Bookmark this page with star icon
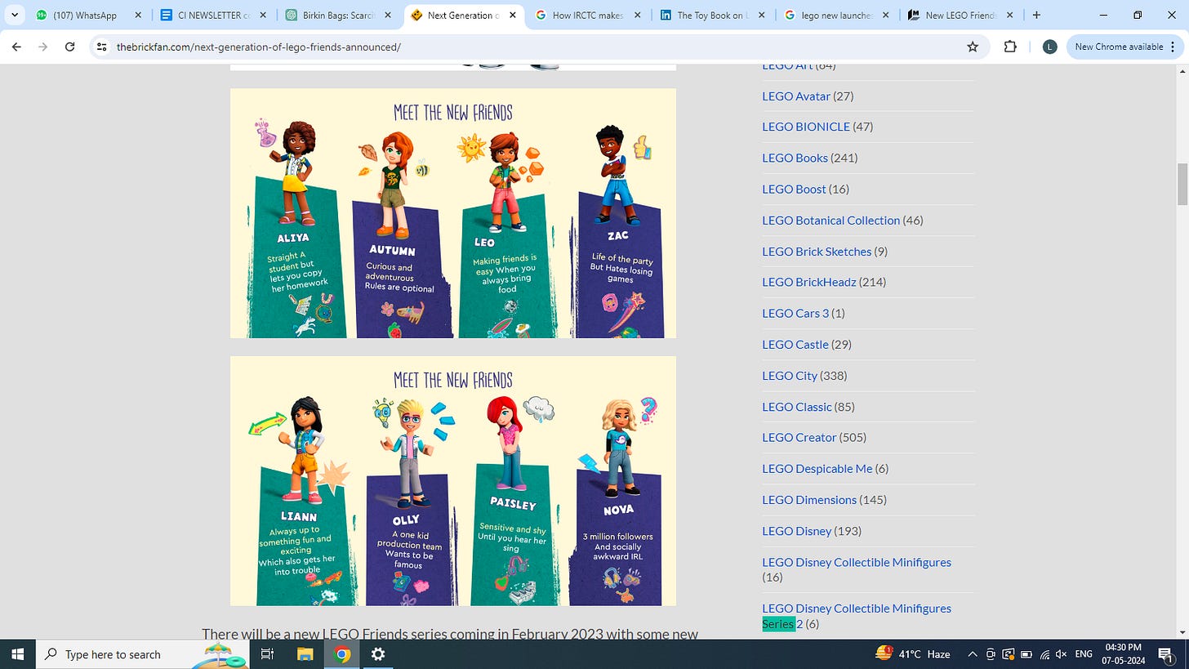 coord(973,47)
